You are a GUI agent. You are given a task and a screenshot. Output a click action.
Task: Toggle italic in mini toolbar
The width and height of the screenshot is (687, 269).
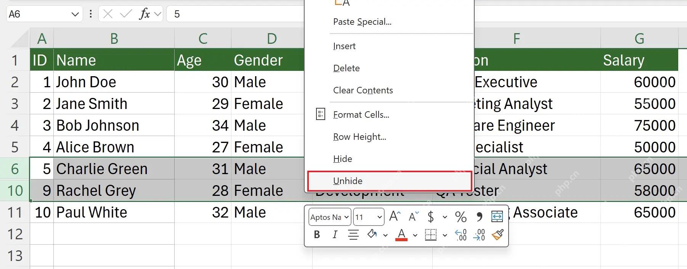click(335, 235)
